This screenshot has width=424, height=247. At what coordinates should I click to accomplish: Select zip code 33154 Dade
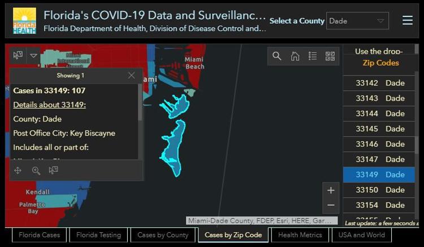379,205
